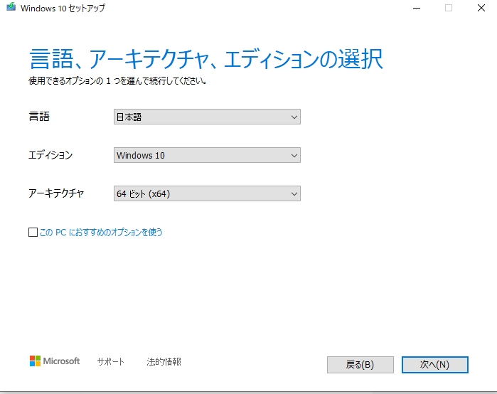Open the サポート link

111,362
